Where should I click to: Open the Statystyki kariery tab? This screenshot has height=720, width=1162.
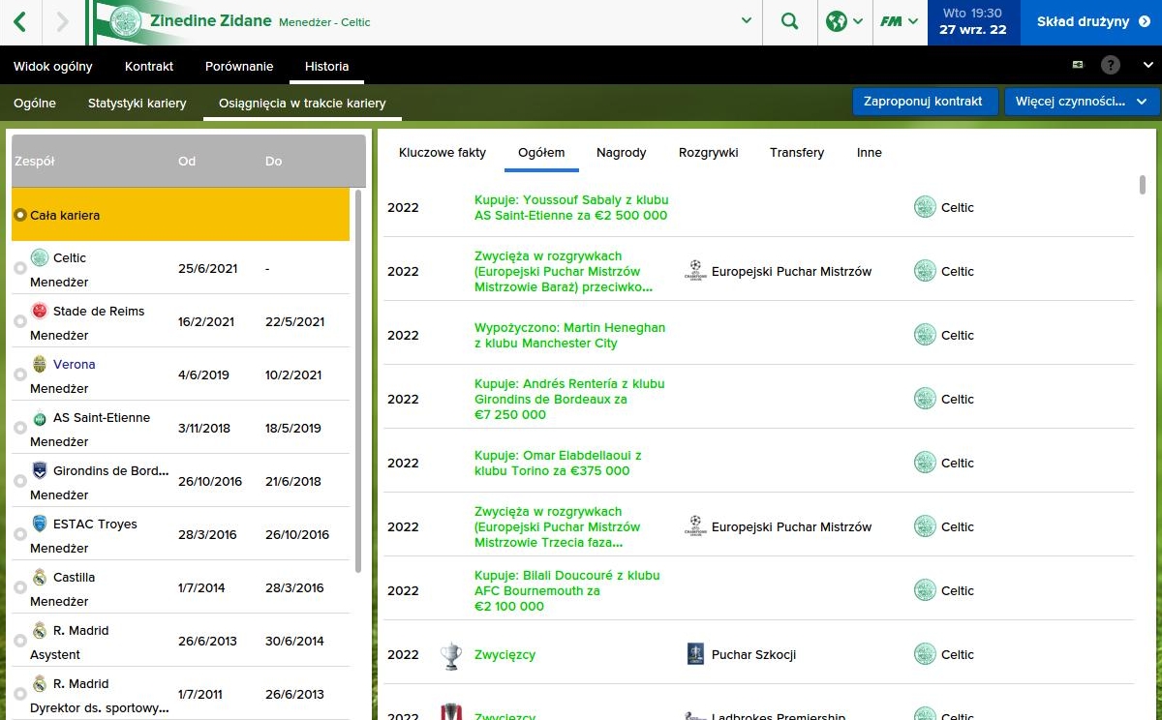pos(137,103)
